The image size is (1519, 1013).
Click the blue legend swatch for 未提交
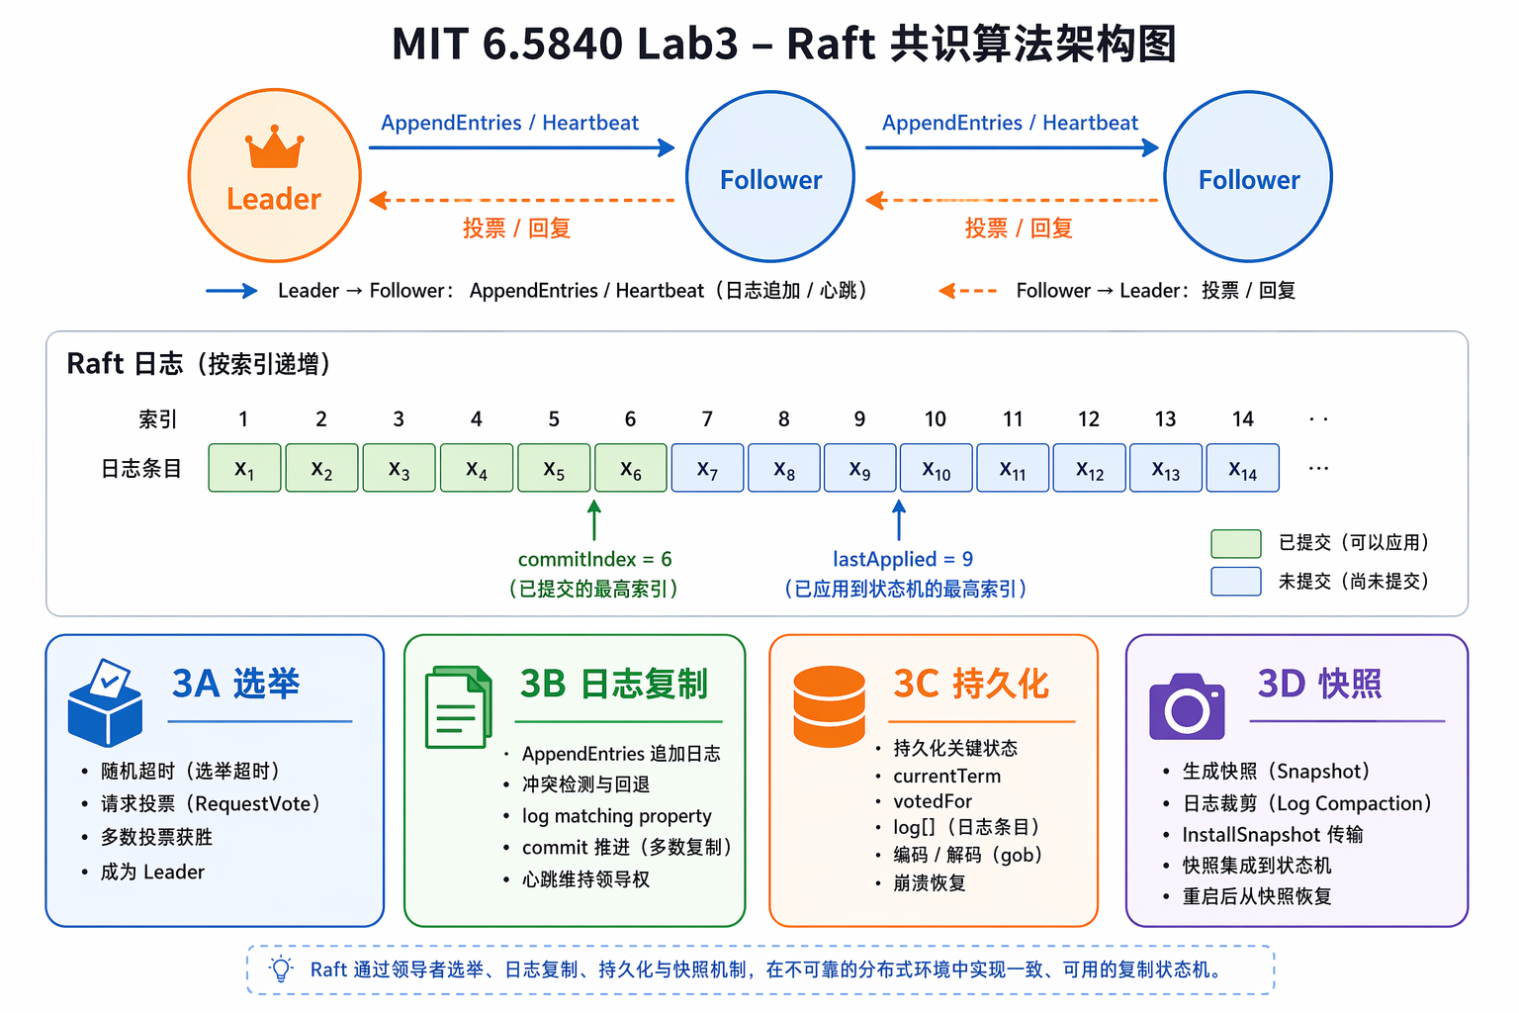click(1236, 581)
